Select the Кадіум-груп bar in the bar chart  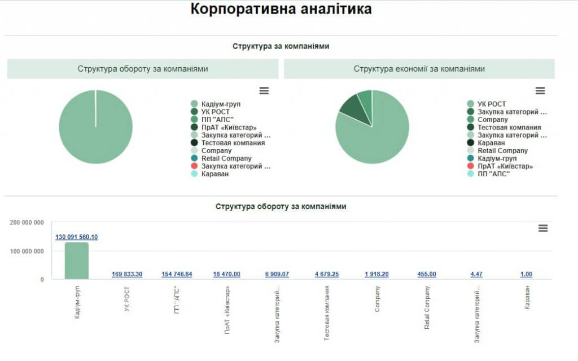[75, 260]
